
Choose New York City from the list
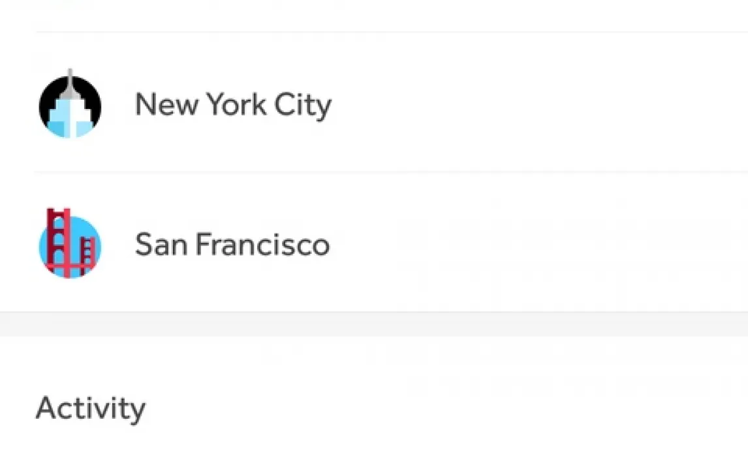coord(233,105)
